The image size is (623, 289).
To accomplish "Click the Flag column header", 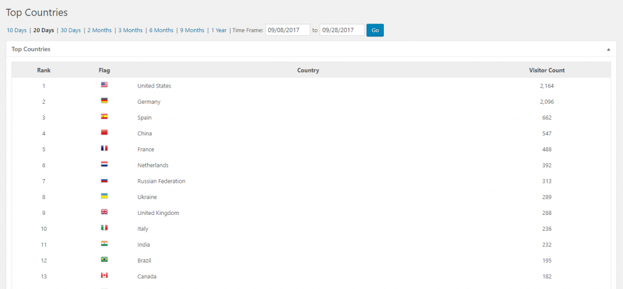I will tap(105, 70).
